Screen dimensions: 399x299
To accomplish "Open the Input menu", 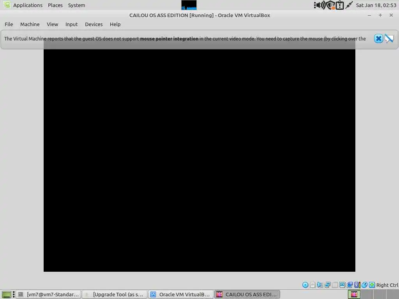I will pos(72,25).
